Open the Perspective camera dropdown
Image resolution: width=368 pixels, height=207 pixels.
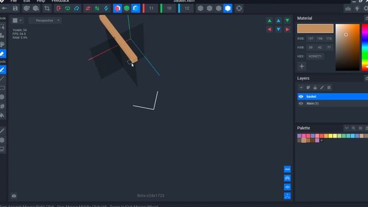pos(45,21)
